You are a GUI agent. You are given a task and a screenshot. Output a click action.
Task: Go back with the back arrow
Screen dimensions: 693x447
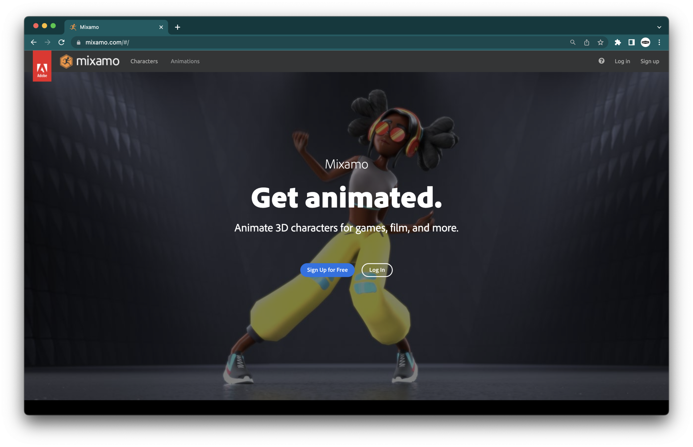pos(33,42)
